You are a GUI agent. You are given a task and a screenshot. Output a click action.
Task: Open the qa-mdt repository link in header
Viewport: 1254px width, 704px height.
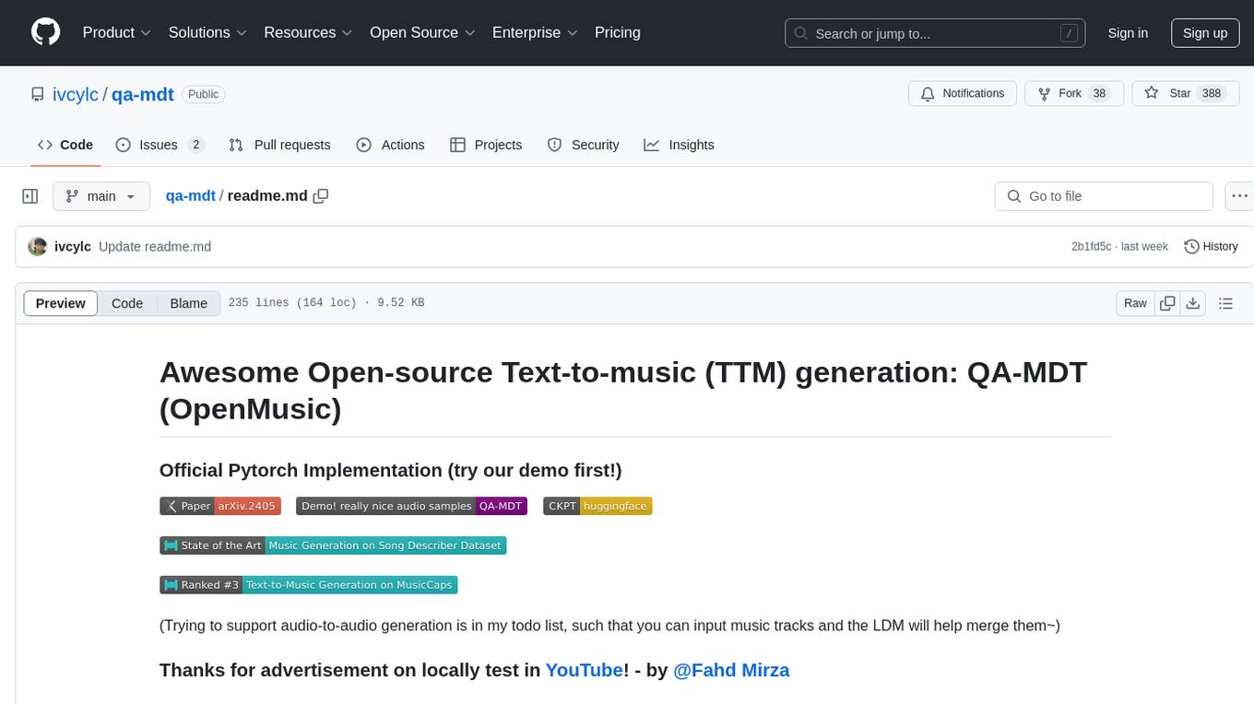click(143, 94)
